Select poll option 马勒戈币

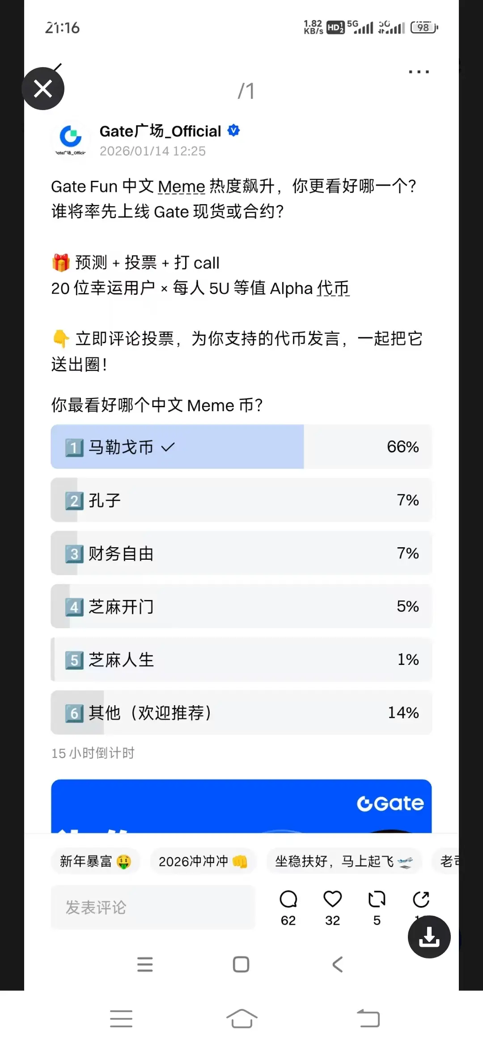pyautogui.click(x=241, y=447)
